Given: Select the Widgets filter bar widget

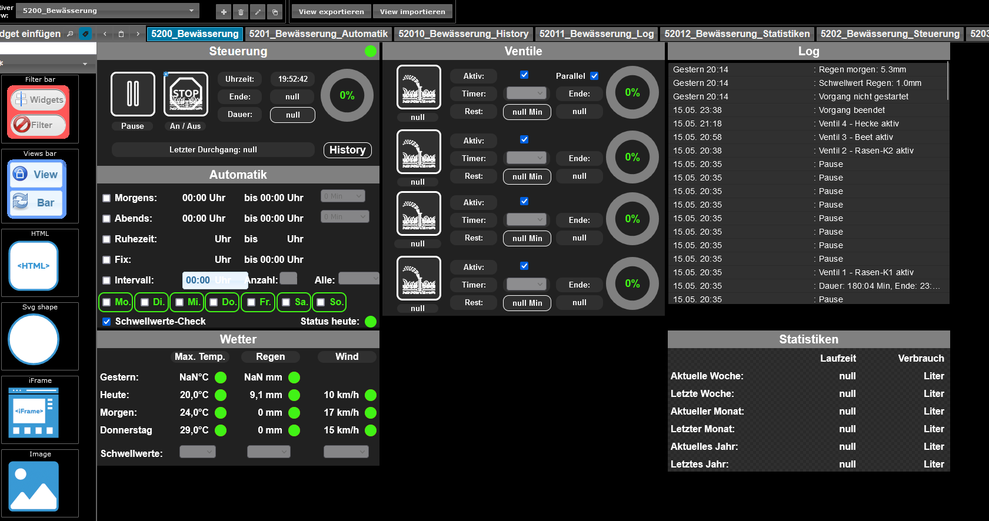Looking at the screenshot, I should (x=38, y=99).
